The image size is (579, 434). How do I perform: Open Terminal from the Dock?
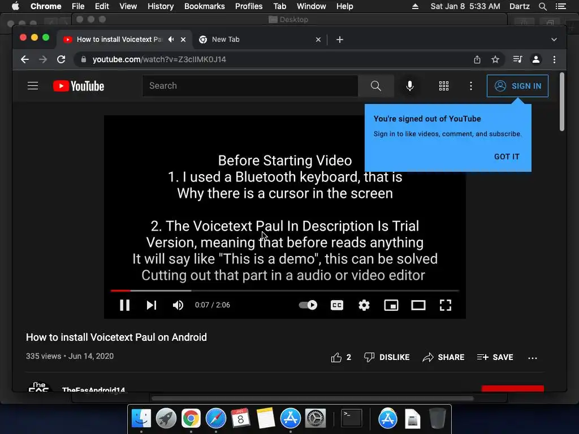[x=351, y=419]
